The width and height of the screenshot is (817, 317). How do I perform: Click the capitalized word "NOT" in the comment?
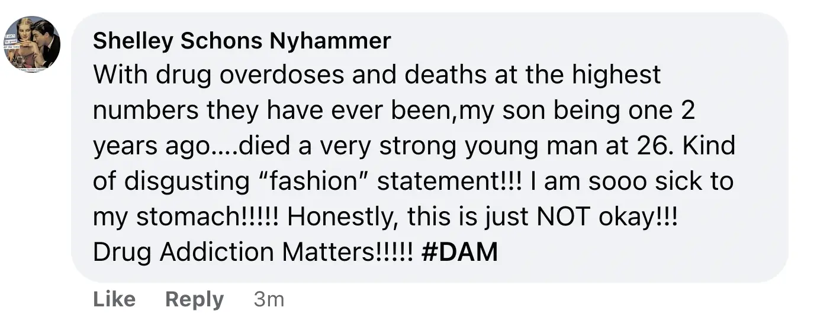(558, 217)
